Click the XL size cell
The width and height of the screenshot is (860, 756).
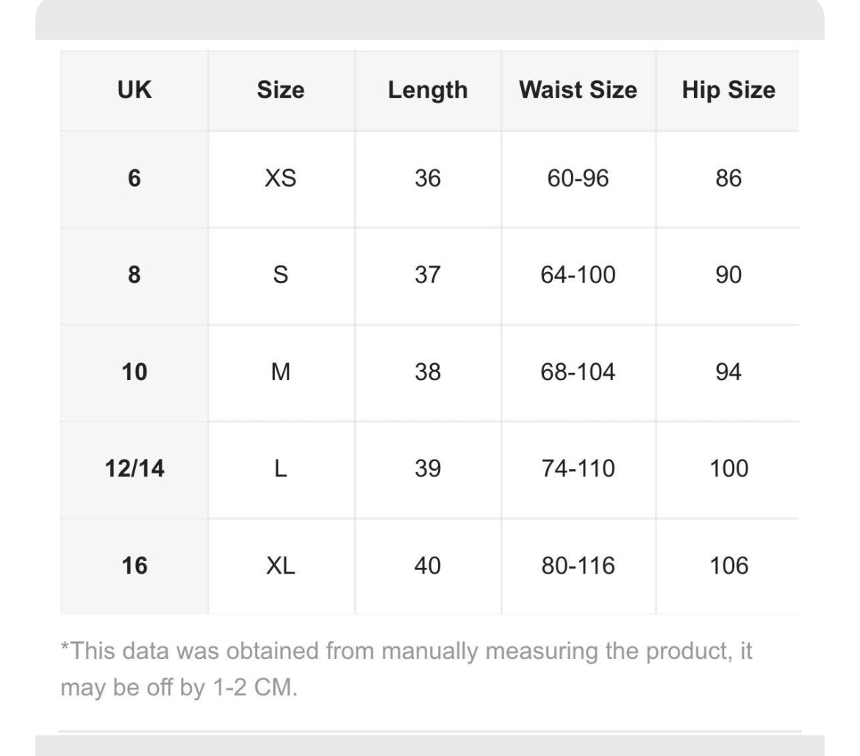280,566
